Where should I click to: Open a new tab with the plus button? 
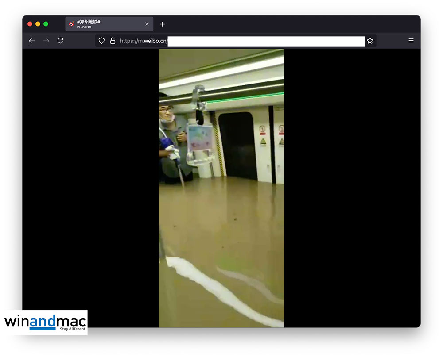[162, 24]
